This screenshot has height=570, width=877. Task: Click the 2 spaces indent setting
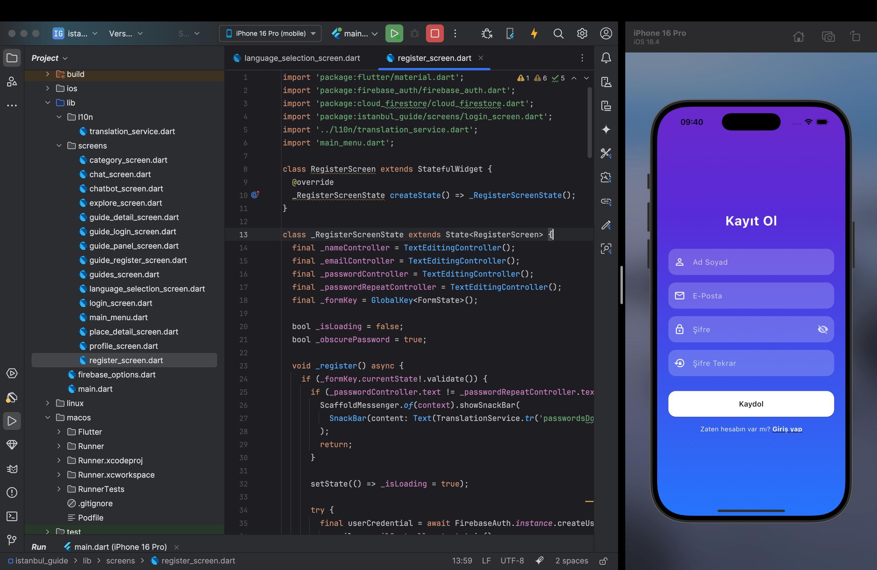tap(572, 561)
